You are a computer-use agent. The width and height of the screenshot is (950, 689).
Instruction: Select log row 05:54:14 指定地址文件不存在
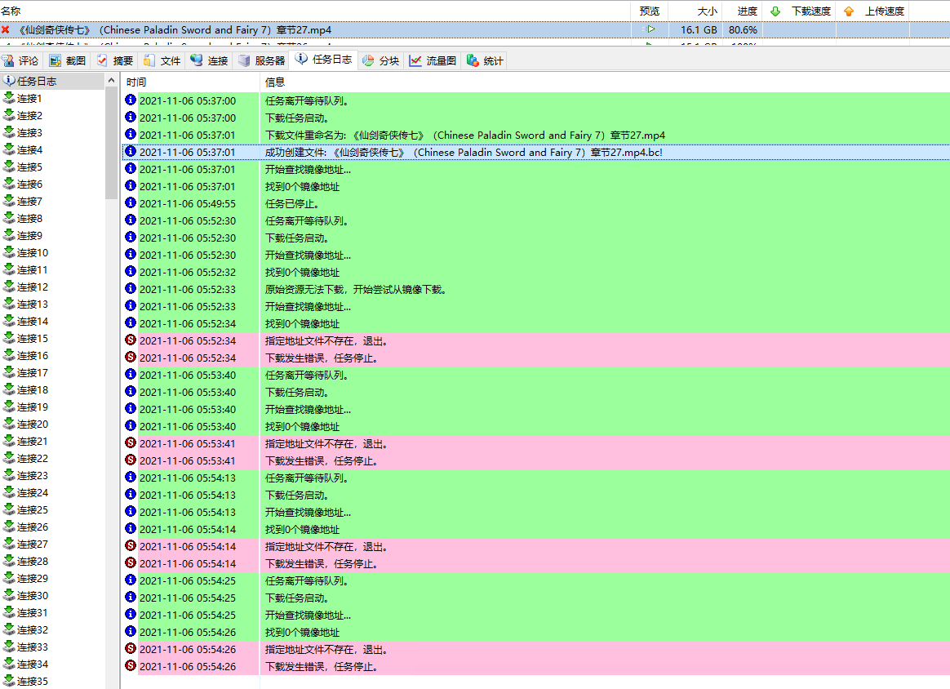pos(535,547)
